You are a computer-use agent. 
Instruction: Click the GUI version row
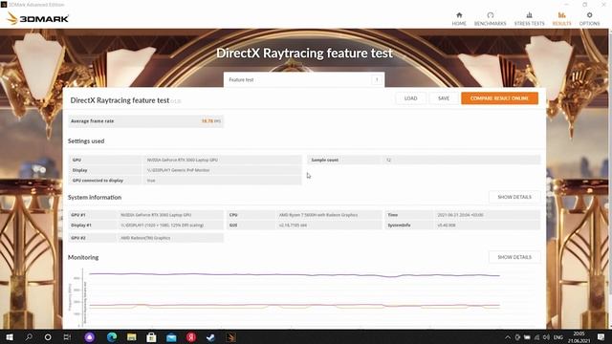pyautogui.click(x=304, y=226)
